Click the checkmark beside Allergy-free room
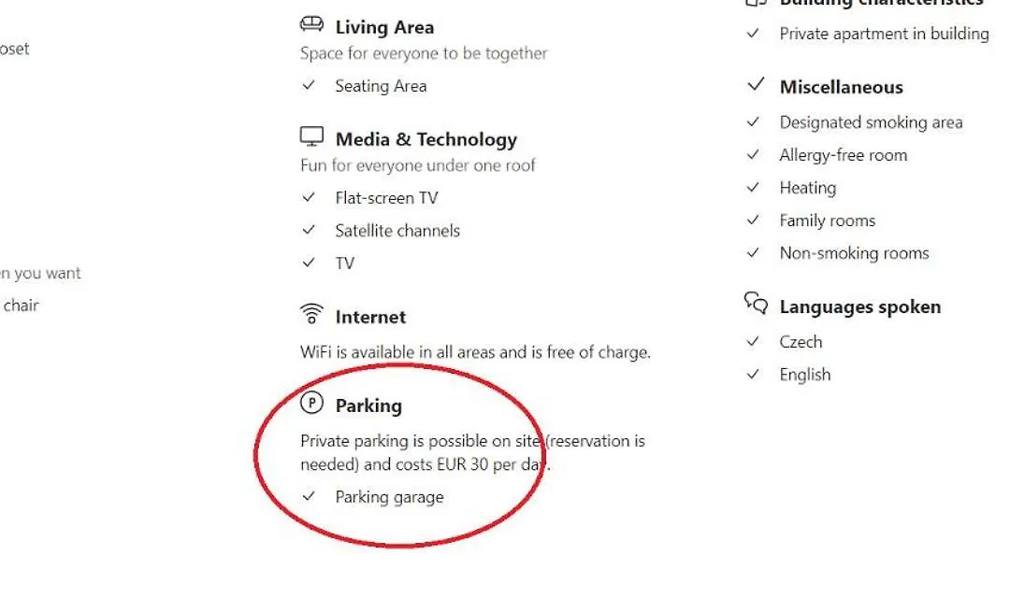 click(752, 154)
